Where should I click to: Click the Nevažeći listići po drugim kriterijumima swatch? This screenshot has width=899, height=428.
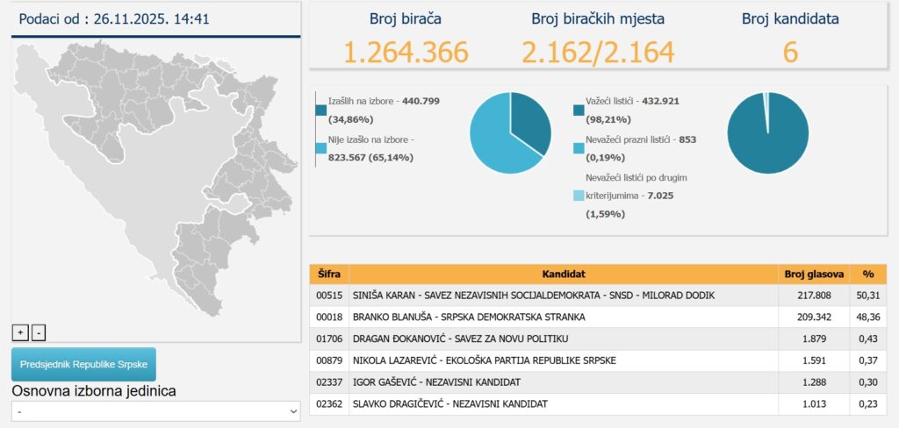tap(578, 196)
